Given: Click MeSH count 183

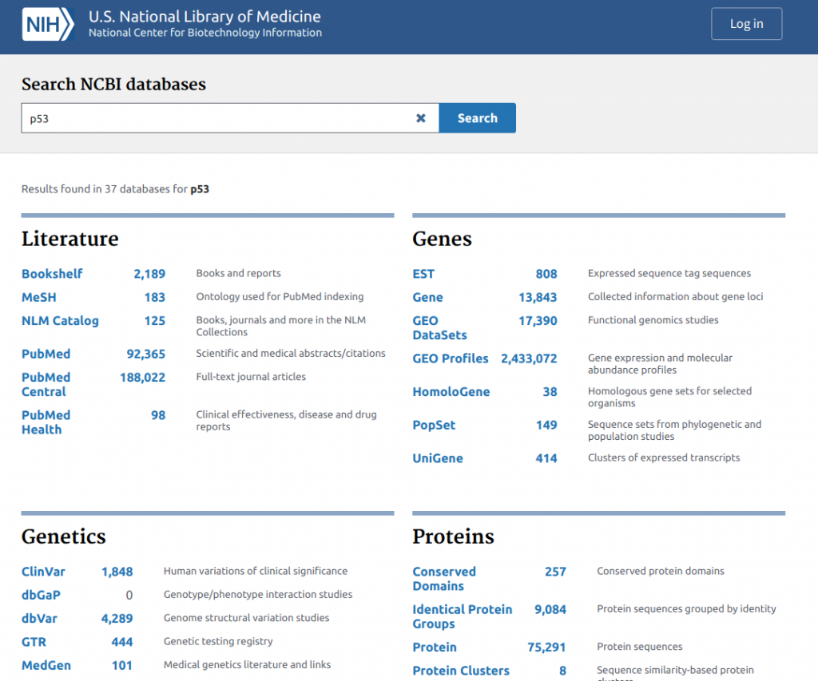Looking at the screenshot, I should [x=155, y=297].
